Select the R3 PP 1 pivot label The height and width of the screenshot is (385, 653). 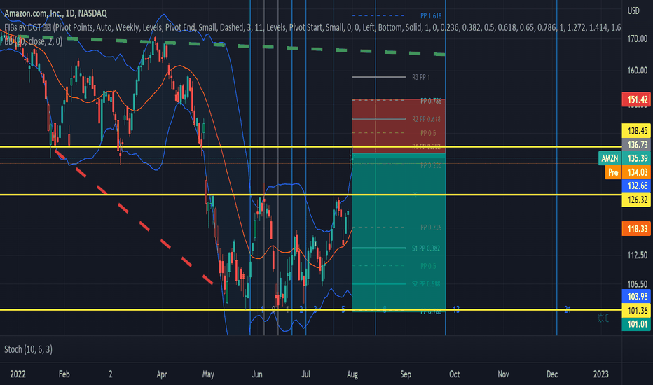pos(421,77)
